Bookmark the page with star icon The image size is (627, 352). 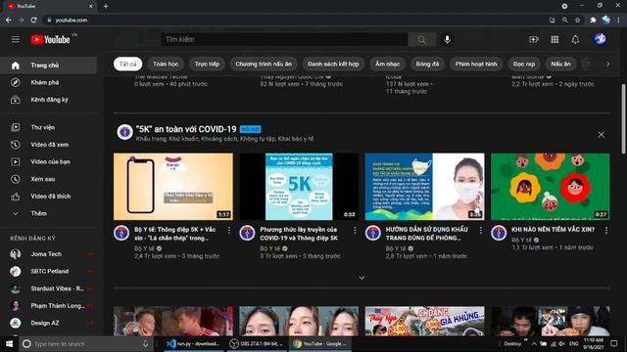pyautogui.click(x=577, y=20)
